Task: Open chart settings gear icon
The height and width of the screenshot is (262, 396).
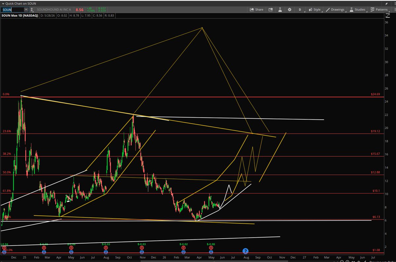Action: (x=289, y=10)
